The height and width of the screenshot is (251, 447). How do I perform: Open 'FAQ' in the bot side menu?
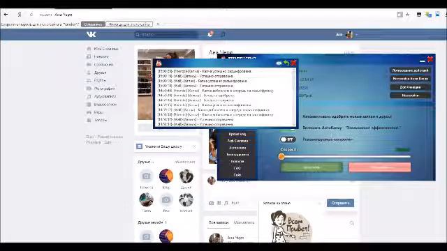click(237, 168)
